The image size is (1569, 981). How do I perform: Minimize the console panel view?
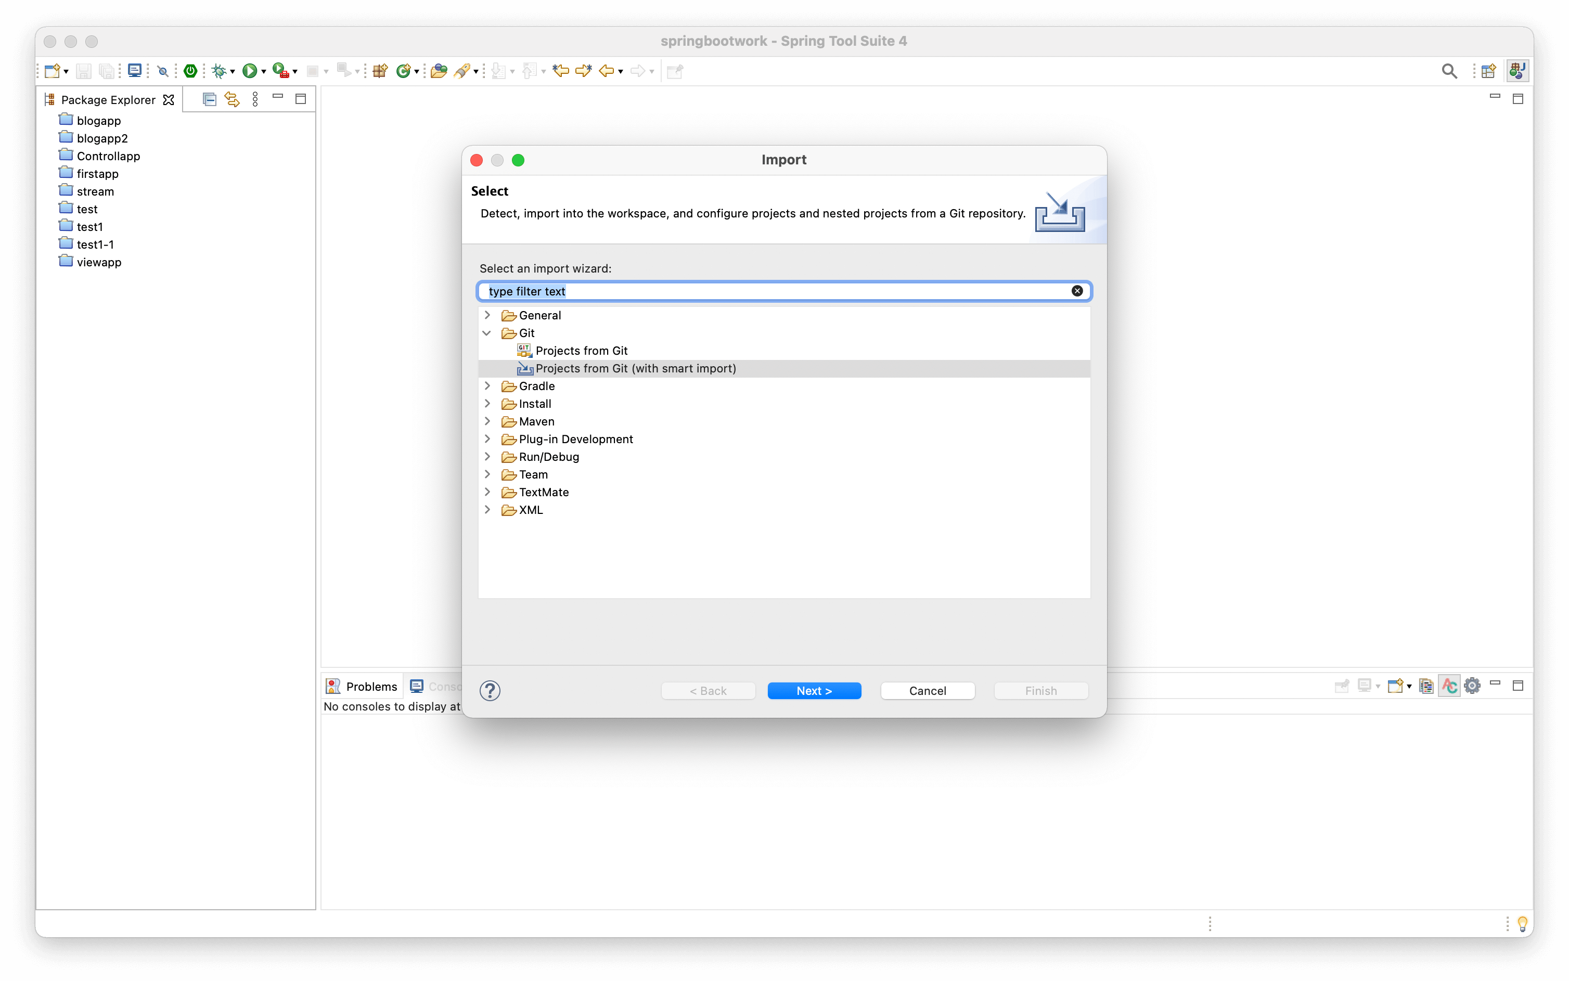[1495, 682]
